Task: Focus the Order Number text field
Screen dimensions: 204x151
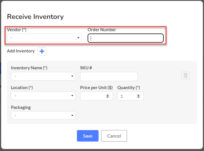Action: (x=126, y=38)
